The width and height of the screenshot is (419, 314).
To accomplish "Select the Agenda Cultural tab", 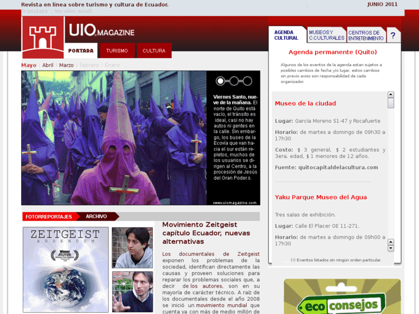I will [286, 35].
